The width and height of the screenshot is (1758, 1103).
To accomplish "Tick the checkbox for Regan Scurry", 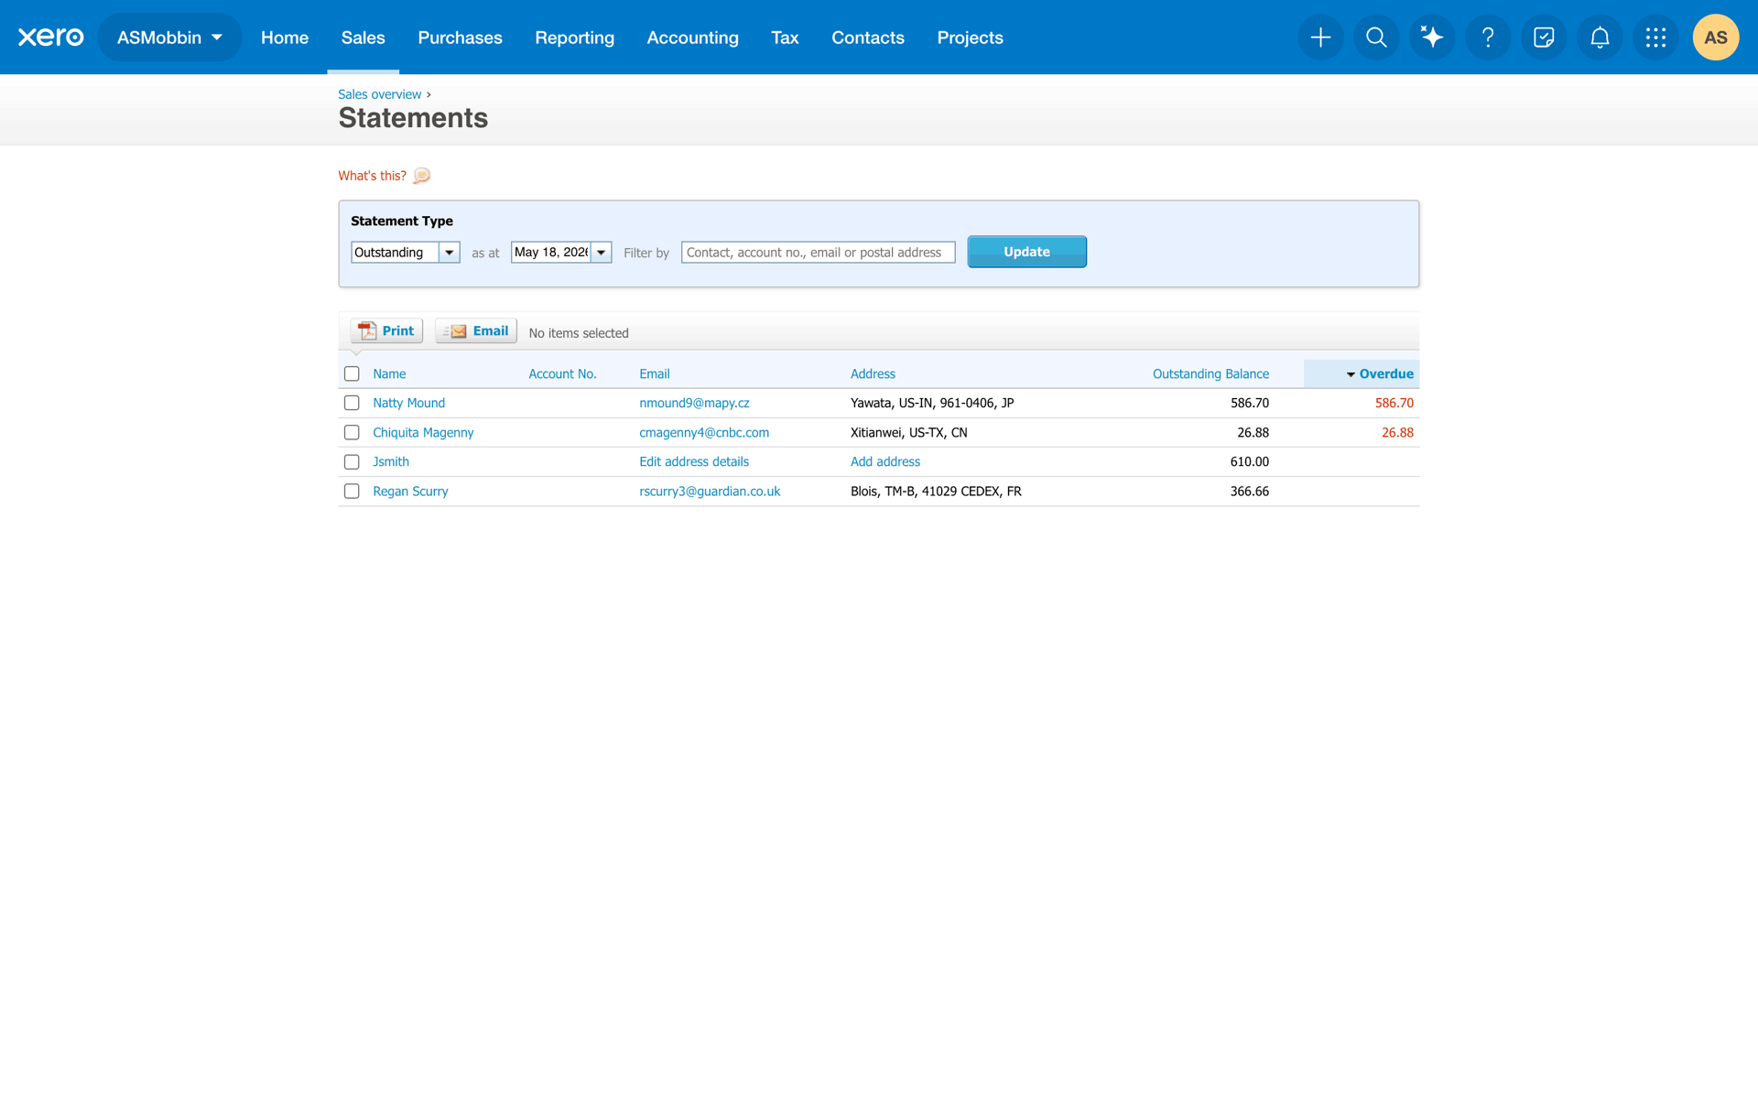I will pos(352,492).
